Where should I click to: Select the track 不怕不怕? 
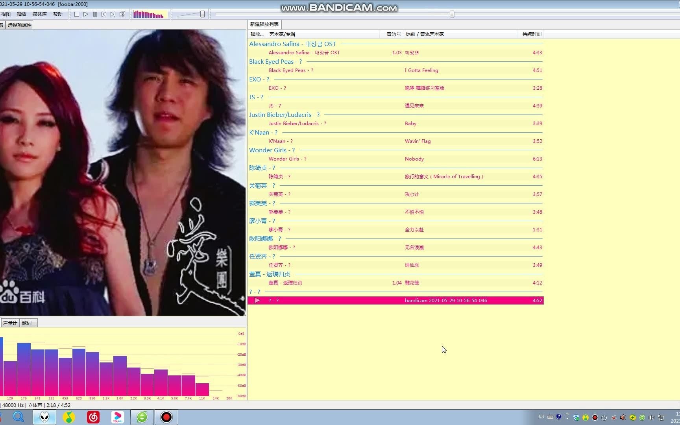click(x=395, y=212)
